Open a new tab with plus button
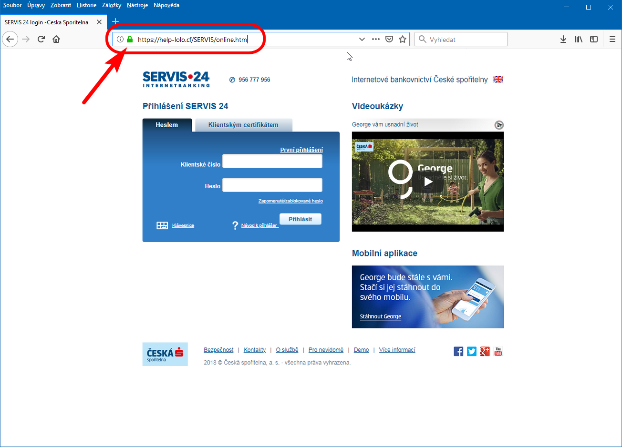622x447 pixels. pyautogui.click(x=115, y=21)
